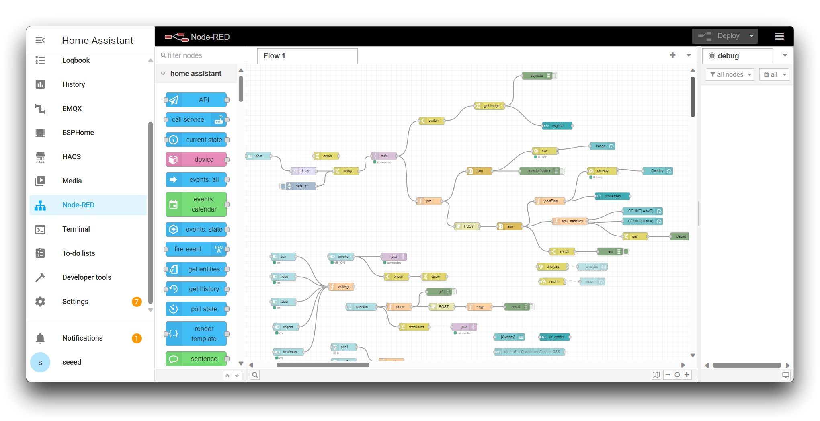Select the get entities palette node
Image resolution: width=820 pixels, height=421 pixels.
(x=196, y=269)
